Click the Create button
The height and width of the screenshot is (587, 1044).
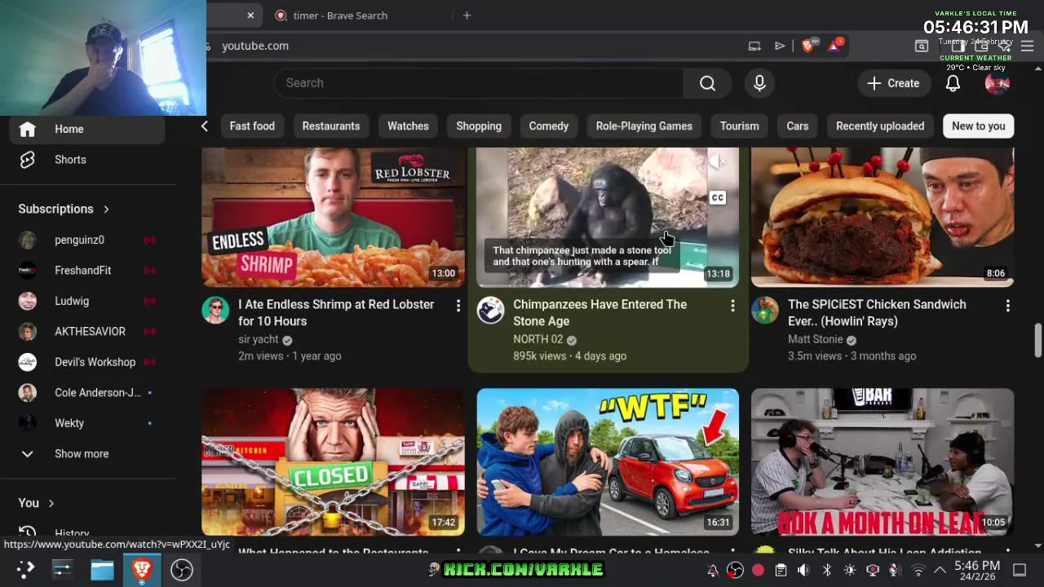(x=893, y=83)
